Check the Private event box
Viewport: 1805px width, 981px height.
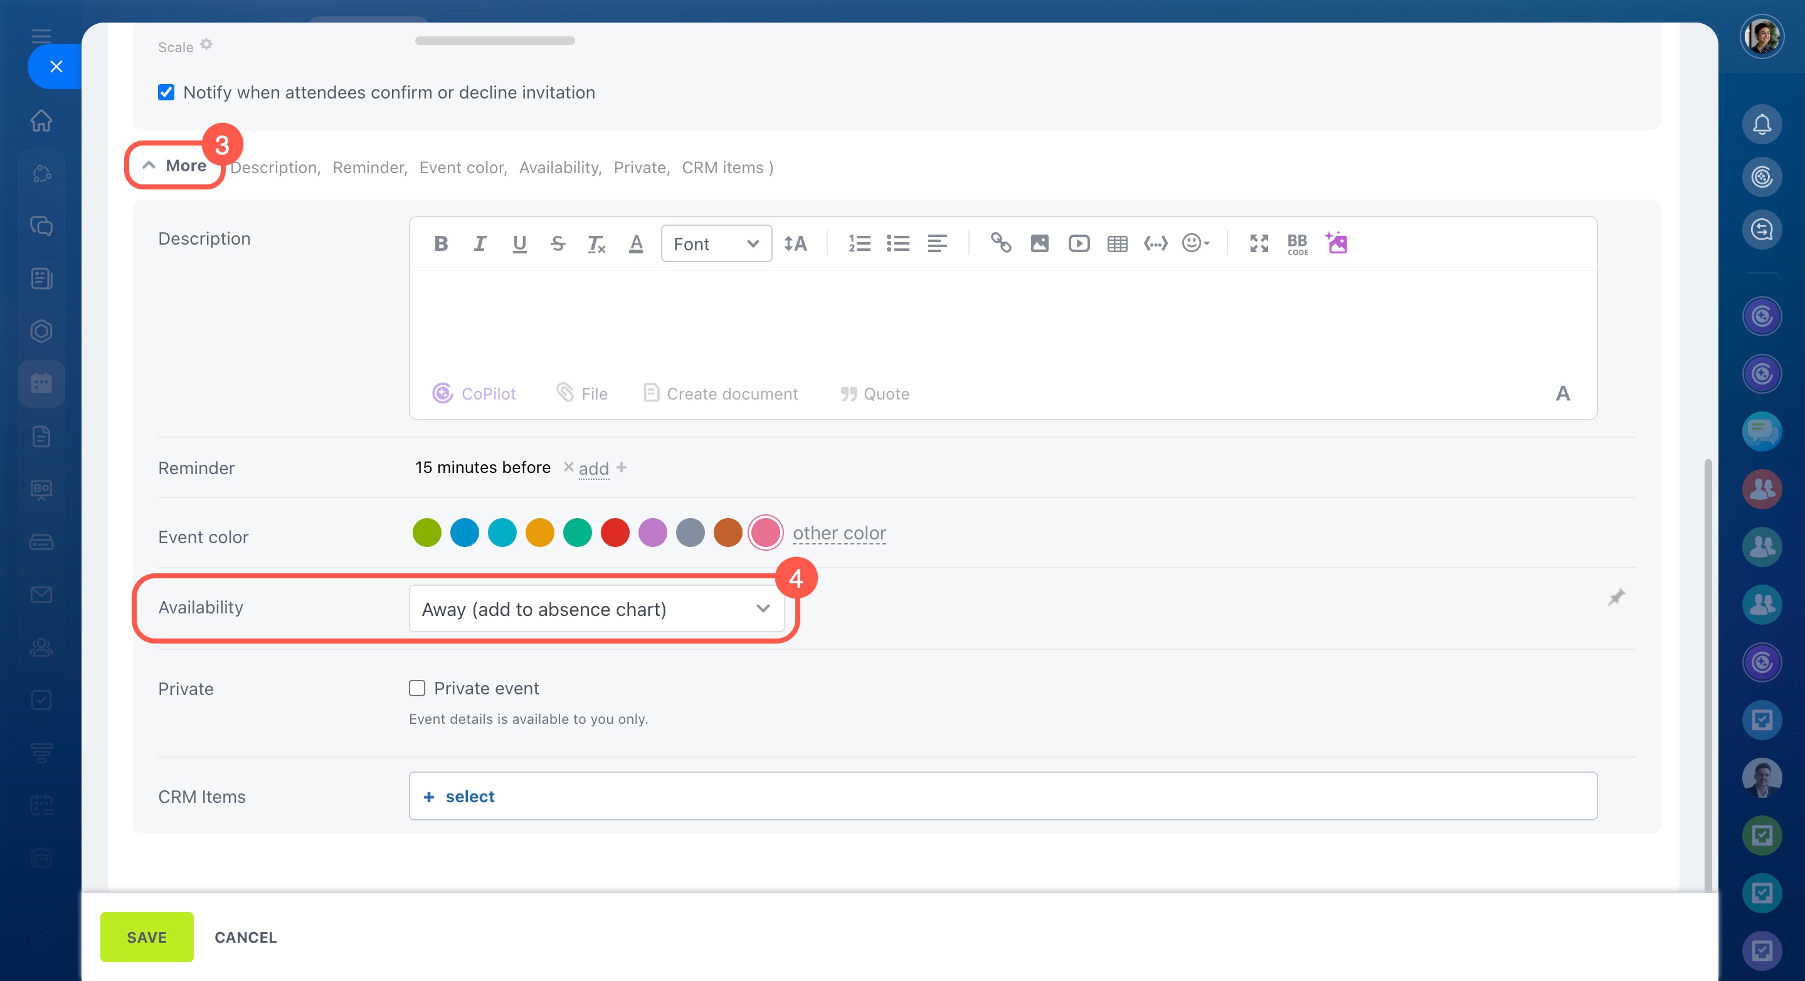pyautogui.click(x=417, y=688)
